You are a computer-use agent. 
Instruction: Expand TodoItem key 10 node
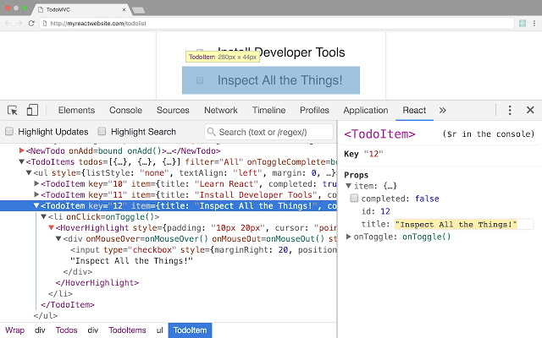pyautogui.click(x=36, y=183)
